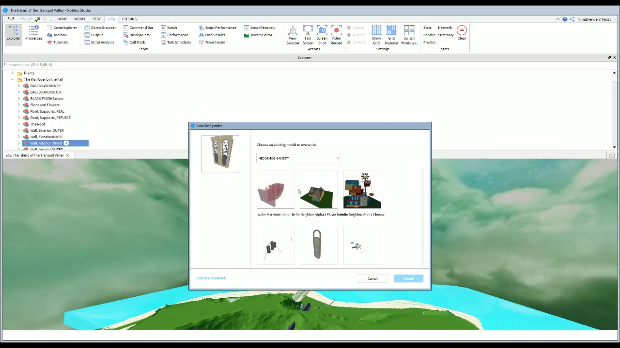Screen dimensions: 620x348
Task: Open Script Recovery
Action: tap(260, 28)
